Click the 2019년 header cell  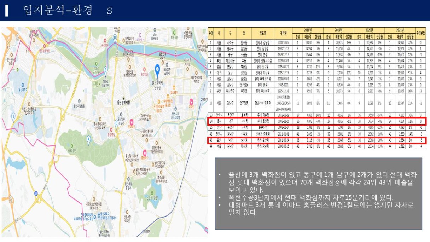(338, 30)
